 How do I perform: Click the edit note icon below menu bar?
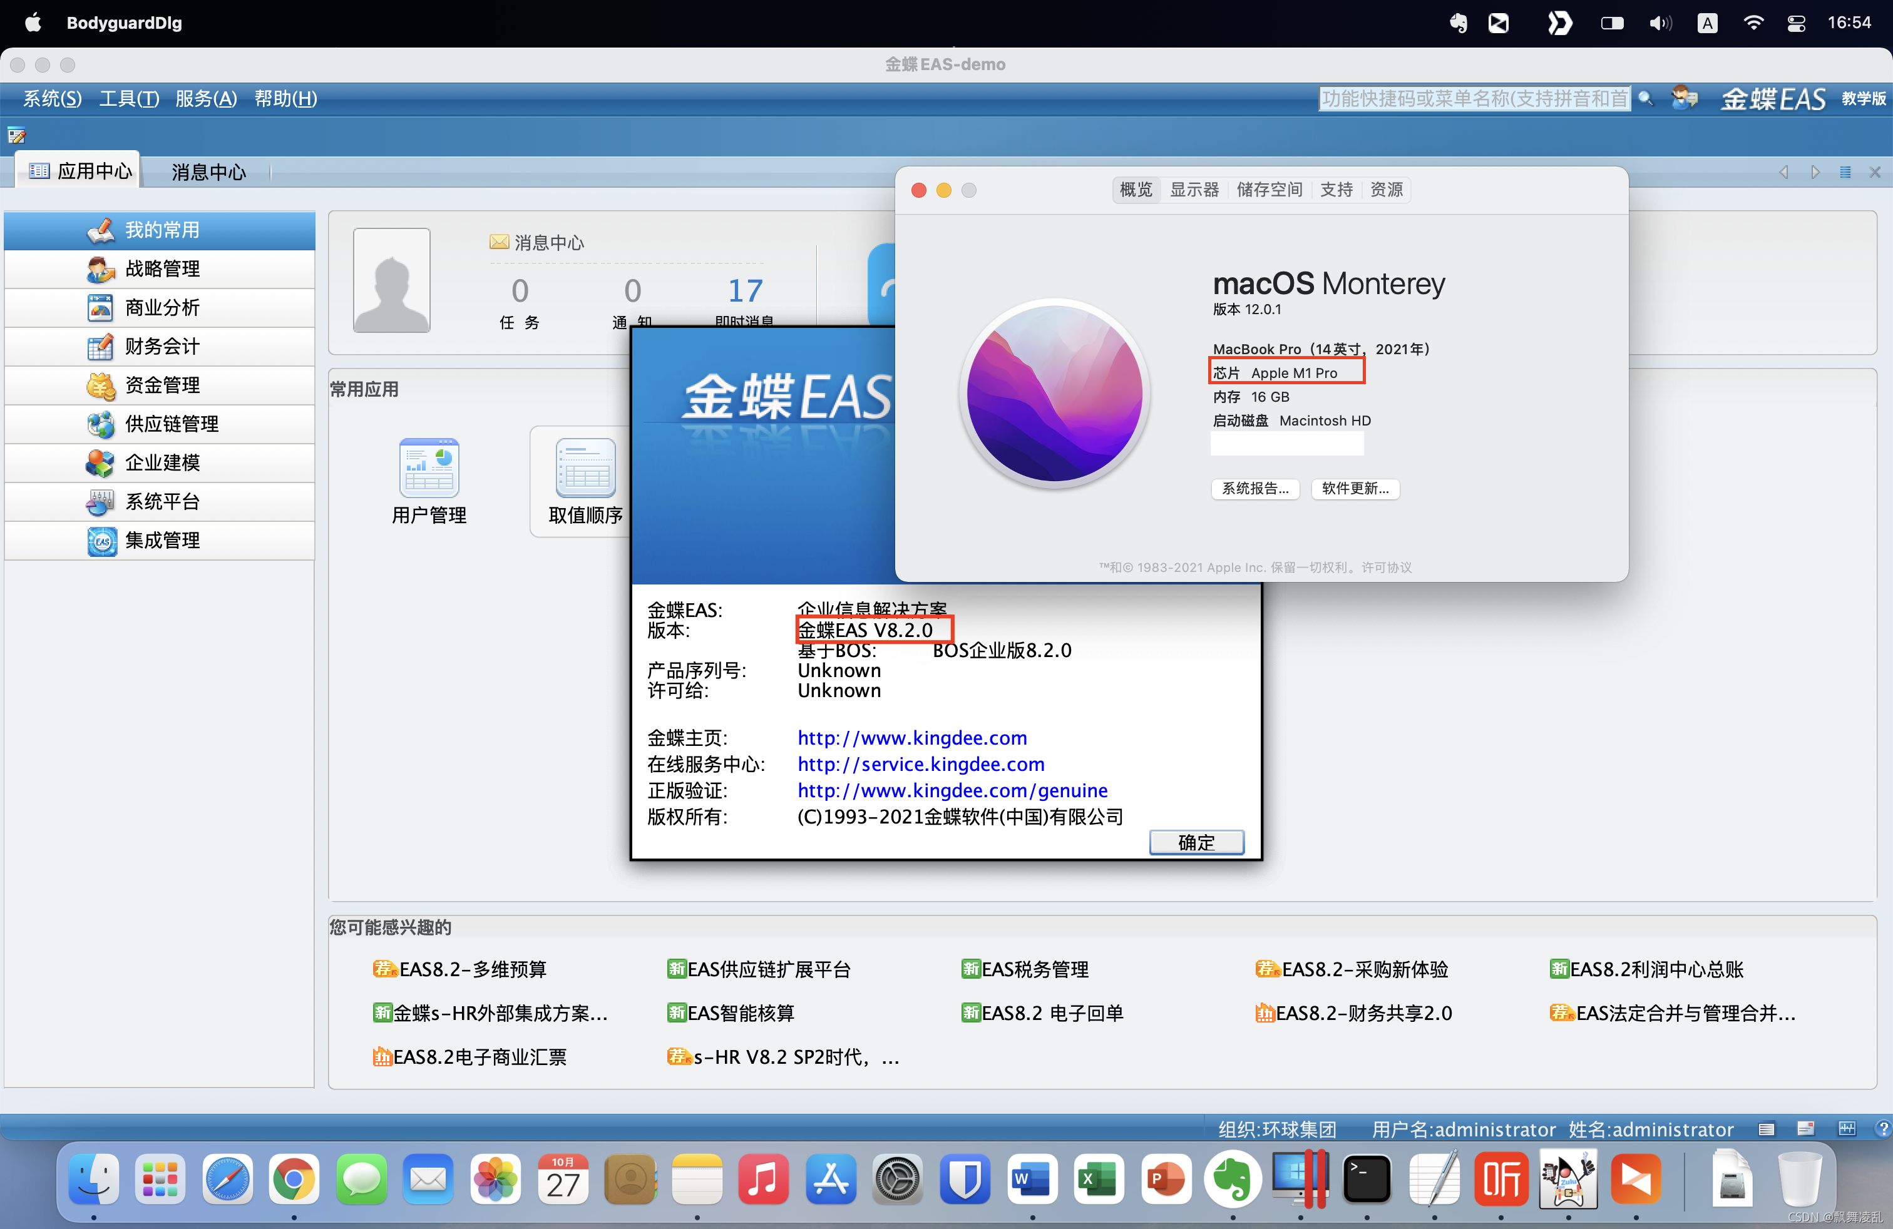tap(17, 135)
